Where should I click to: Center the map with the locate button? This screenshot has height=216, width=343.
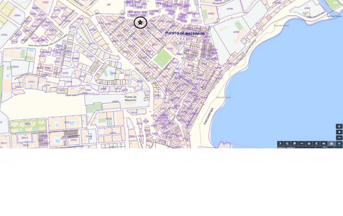[339, 126]
